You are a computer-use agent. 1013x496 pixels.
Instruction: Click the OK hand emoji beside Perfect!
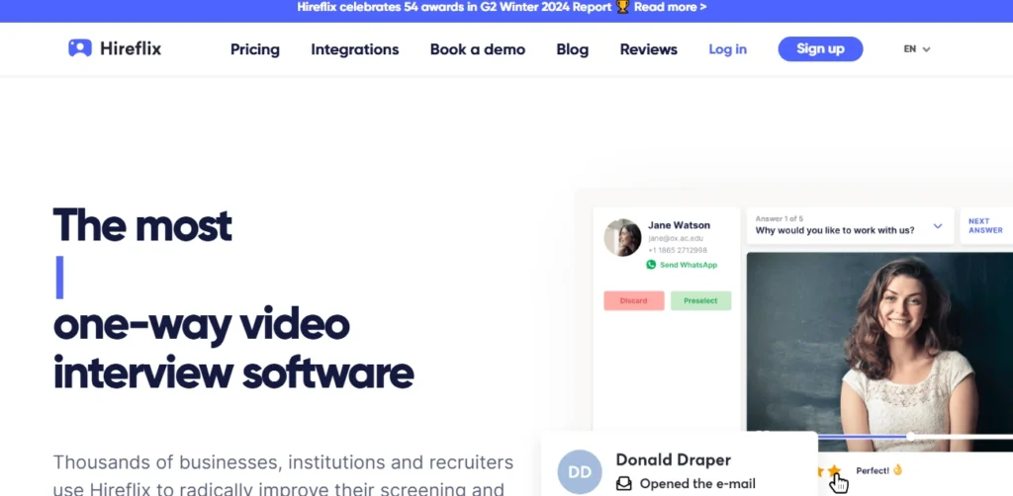[x=898, y=470]
